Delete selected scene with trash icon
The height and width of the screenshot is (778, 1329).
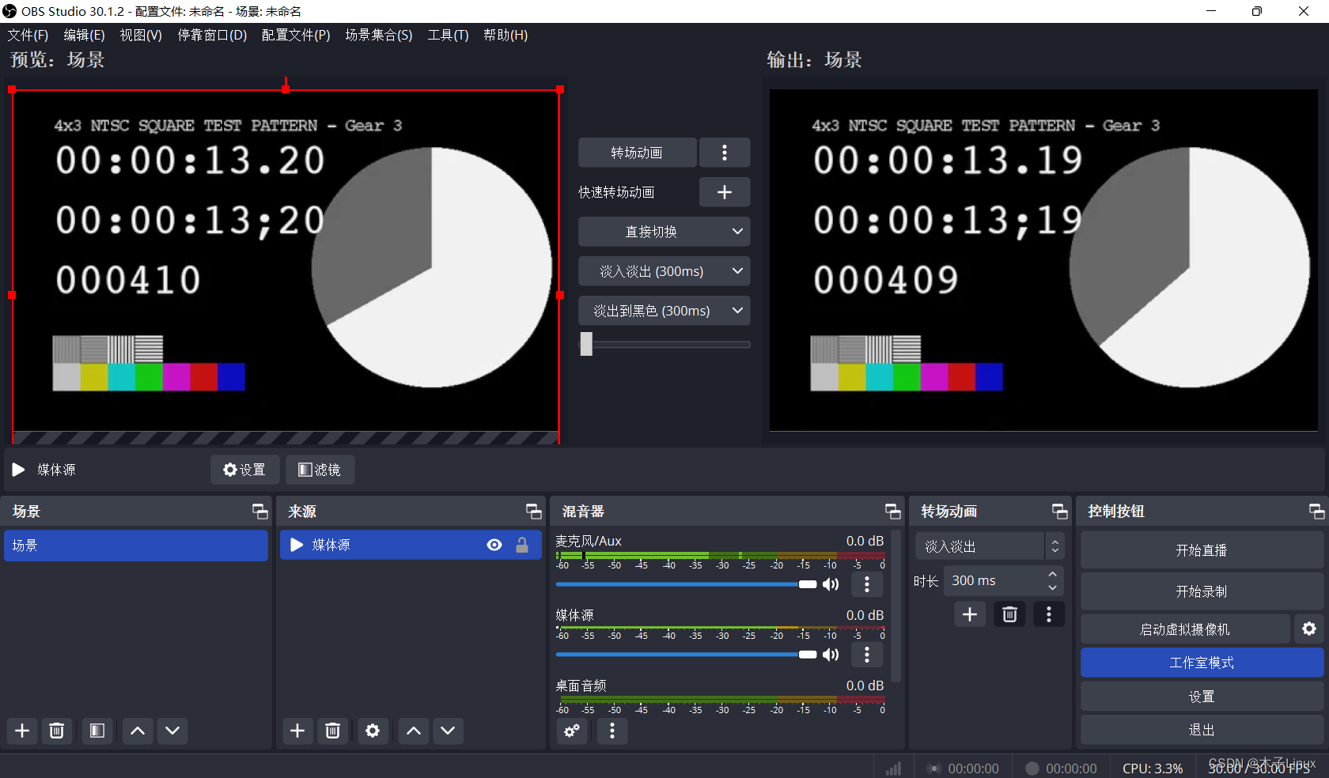[x=57, y=731]
